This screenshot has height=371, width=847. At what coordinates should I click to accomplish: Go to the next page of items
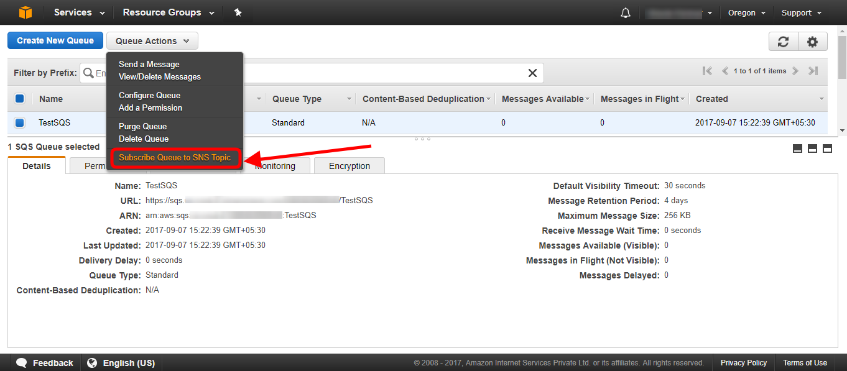click(x=795, y=71)
